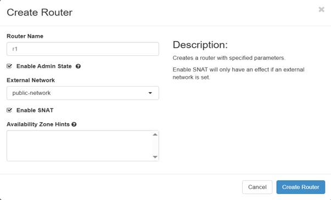331x200 pixels.
Task: Click the caret arrow of public-network select
Action: click(150, 93)
